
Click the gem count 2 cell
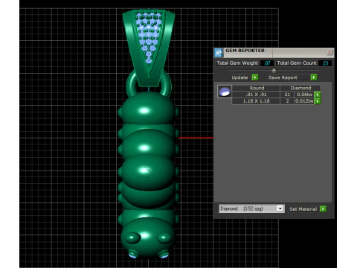pos(287,101)
